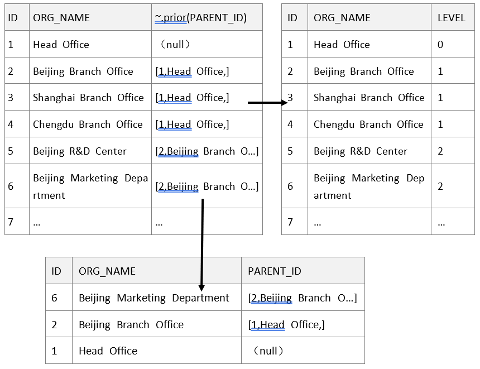Click "[1,Head Office,]" in the bottom table
This screenshot has width=480, height=369.
tap(286, 325)
